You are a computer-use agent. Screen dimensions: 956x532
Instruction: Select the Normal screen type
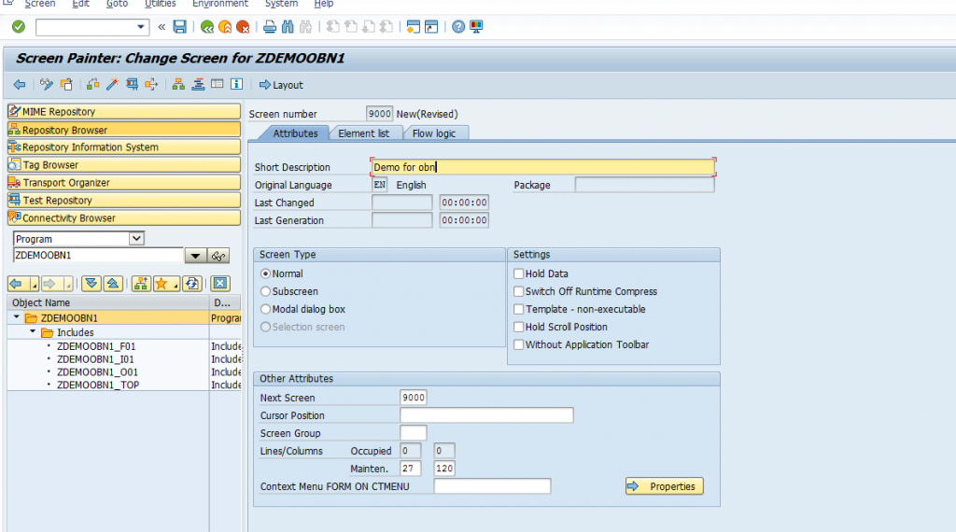[x=265, y=274]
